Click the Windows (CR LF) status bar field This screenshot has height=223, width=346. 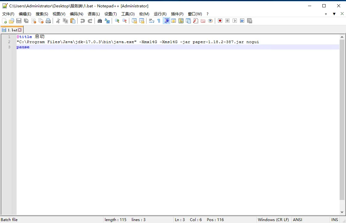[273, 219]
